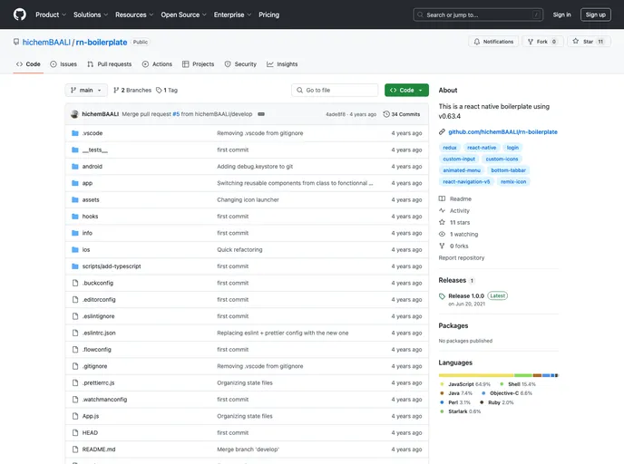Image resolution: width=624 pixels, height=464 pixels.
Task: Click the assets folder icon
Action: coord(74,200)
